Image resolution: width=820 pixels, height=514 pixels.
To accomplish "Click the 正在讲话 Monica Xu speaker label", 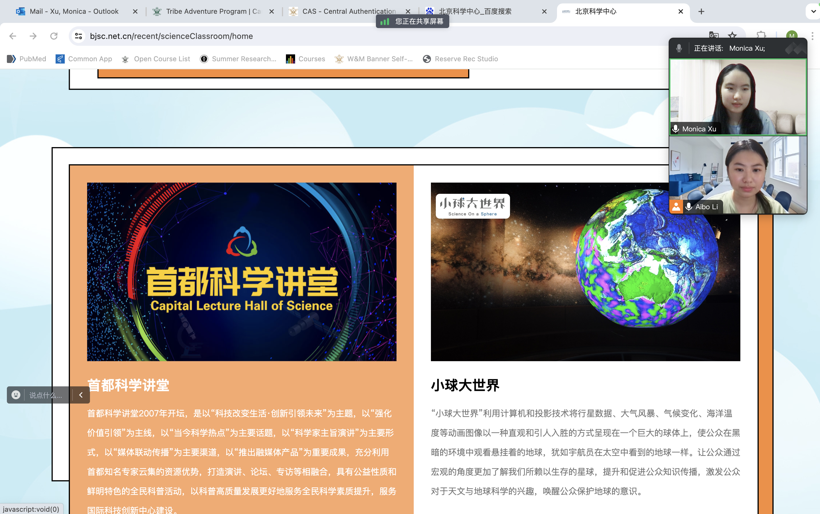I will [729, 48].
